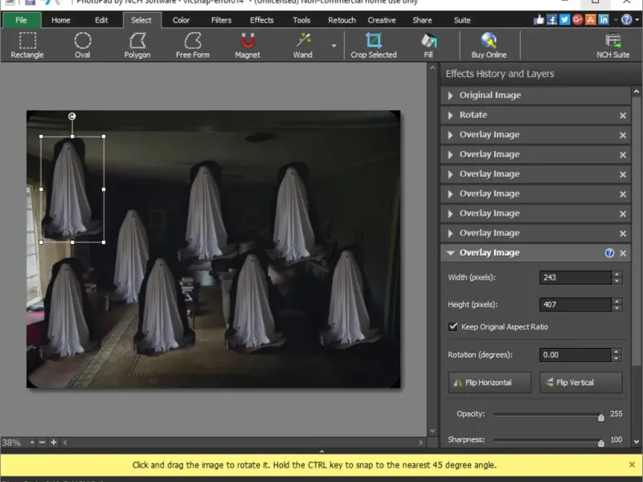Click the Flip Horizontal button
This screenshot has width=643, height=482.
pos(489,382)
